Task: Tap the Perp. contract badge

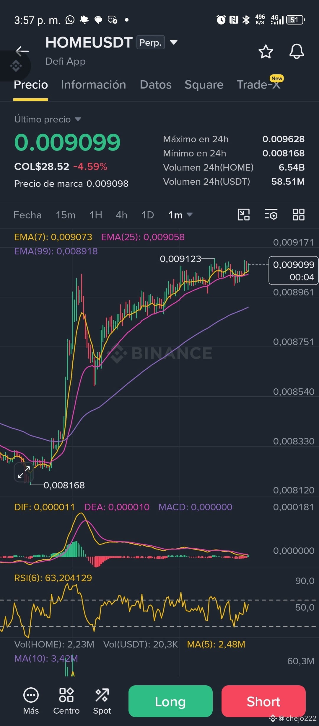Action: [150, 42]
